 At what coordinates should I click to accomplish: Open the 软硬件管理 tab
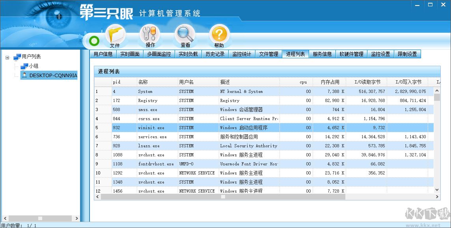click(351, 54)
